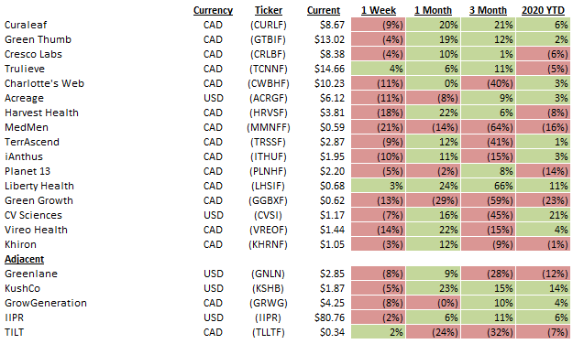Click Green Growth 1 Month cell (29%)

434,200
